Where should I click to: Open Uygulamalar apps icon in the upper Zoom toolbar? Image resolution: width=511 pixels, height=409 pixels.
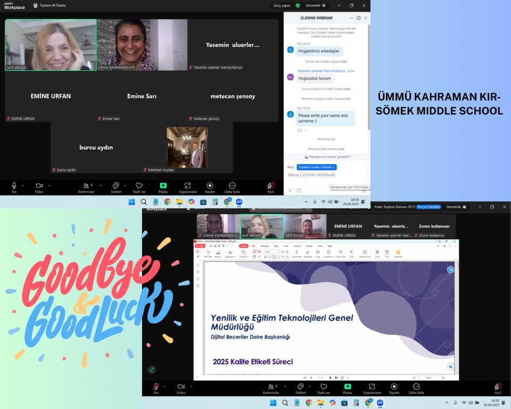[x=187, y=186]
